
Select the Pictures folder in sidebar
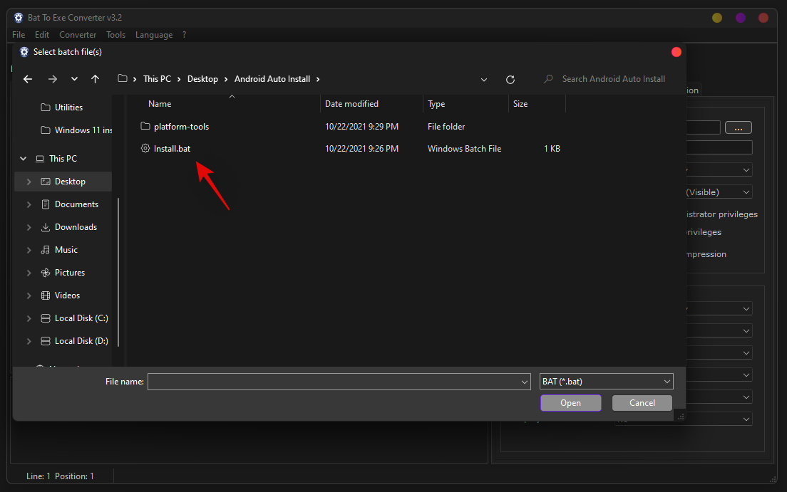[x=70, y=273]
